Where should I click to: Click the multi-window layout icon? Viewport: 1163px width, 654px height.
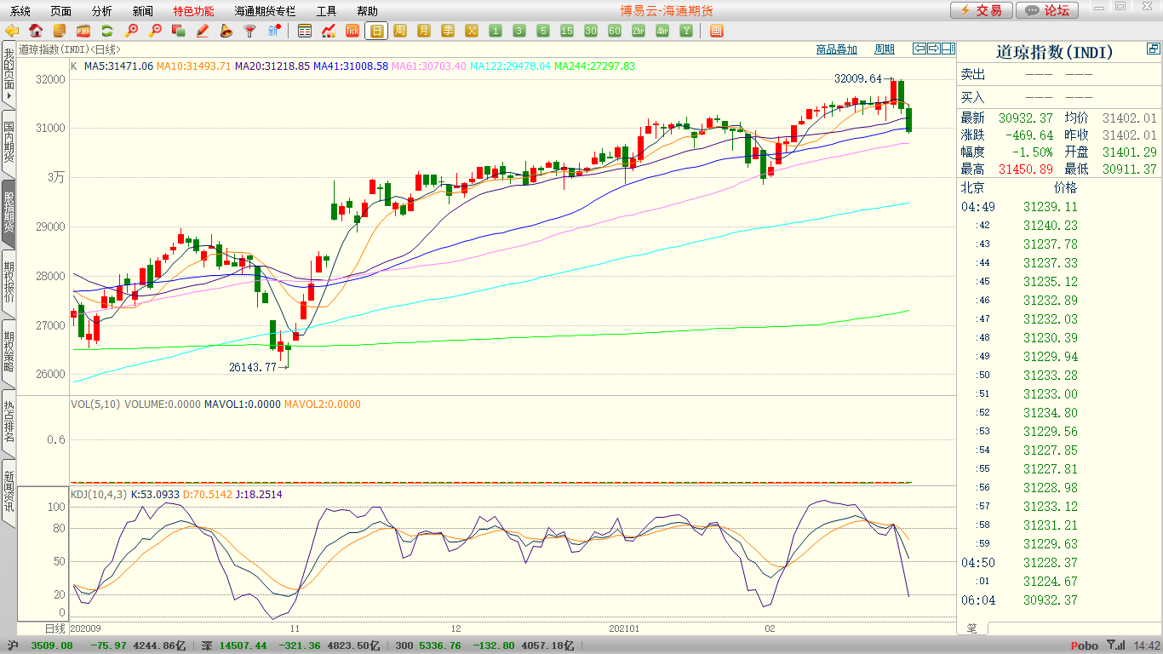pos(716,31)
